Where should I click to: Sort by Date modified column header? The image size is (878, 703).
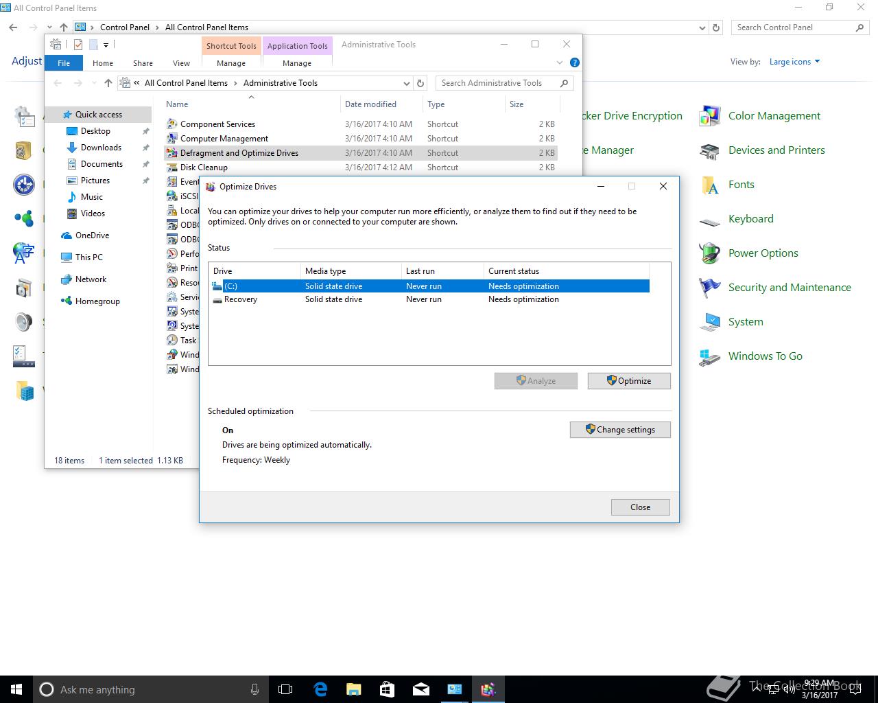click(381, 104)
